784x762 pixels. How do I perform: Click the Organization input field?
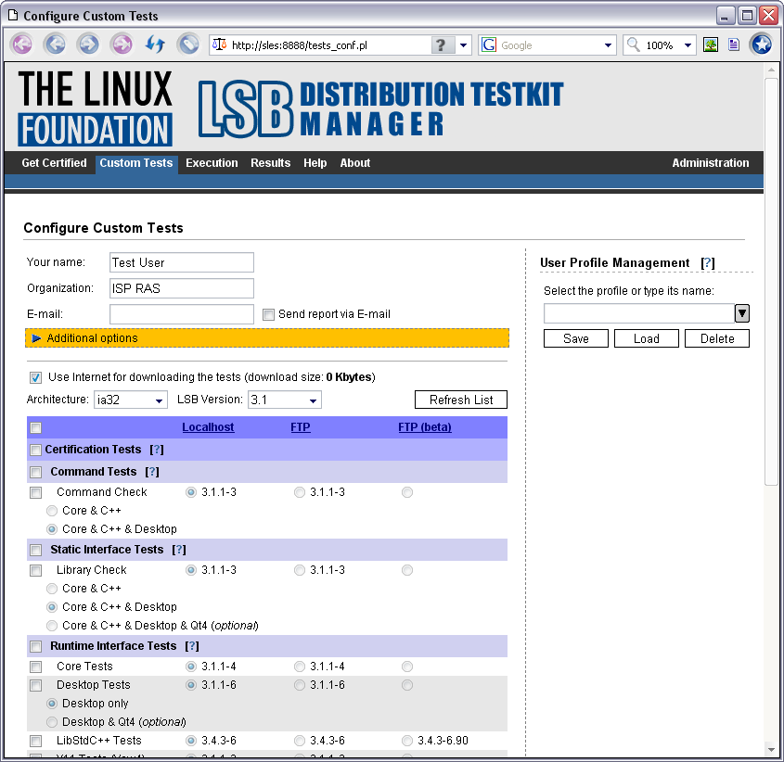[x=182, y=288]
